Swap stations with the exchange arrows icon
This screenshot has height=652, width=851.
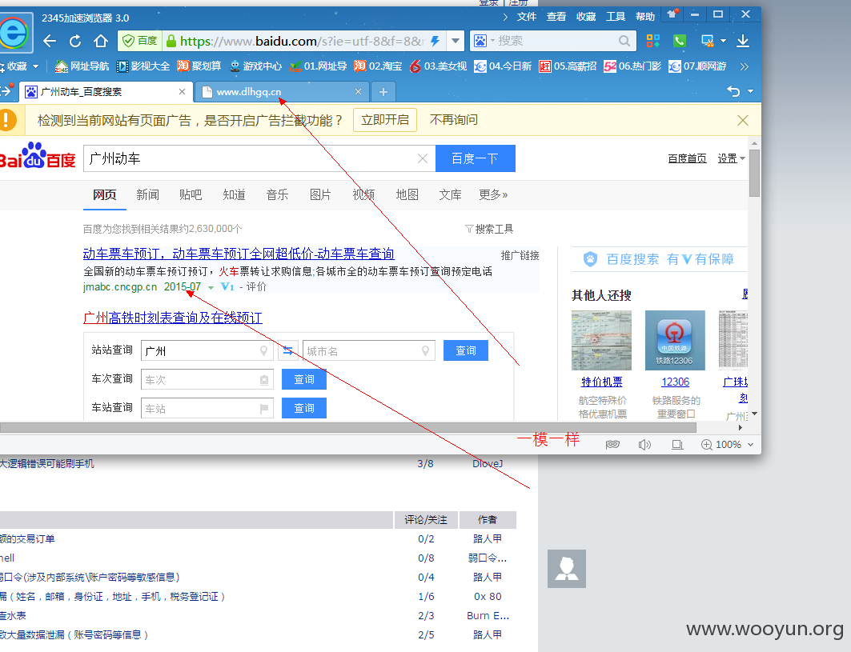click(288, 351)
